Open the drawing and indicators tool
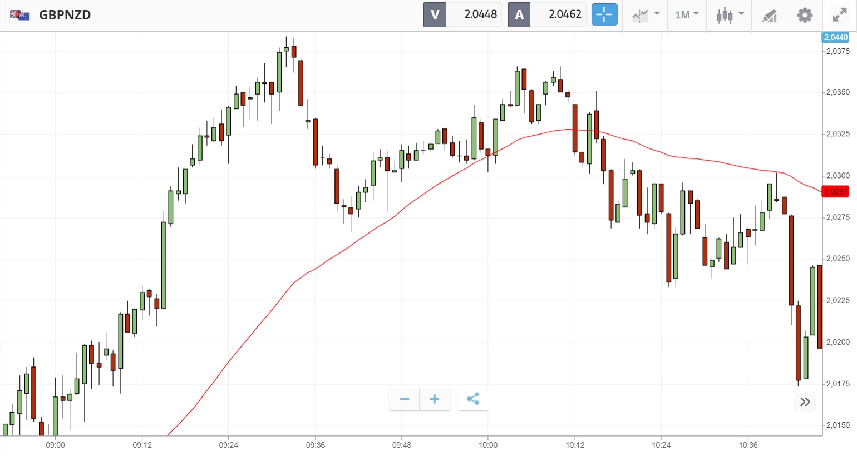 (x=770, y=16)
